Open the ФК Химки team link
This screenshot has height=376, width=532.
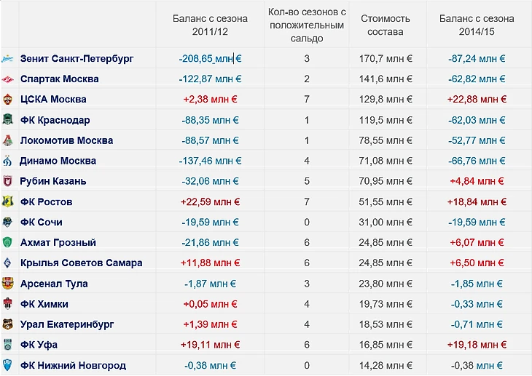pyautogui.click(x=44, y=304)
